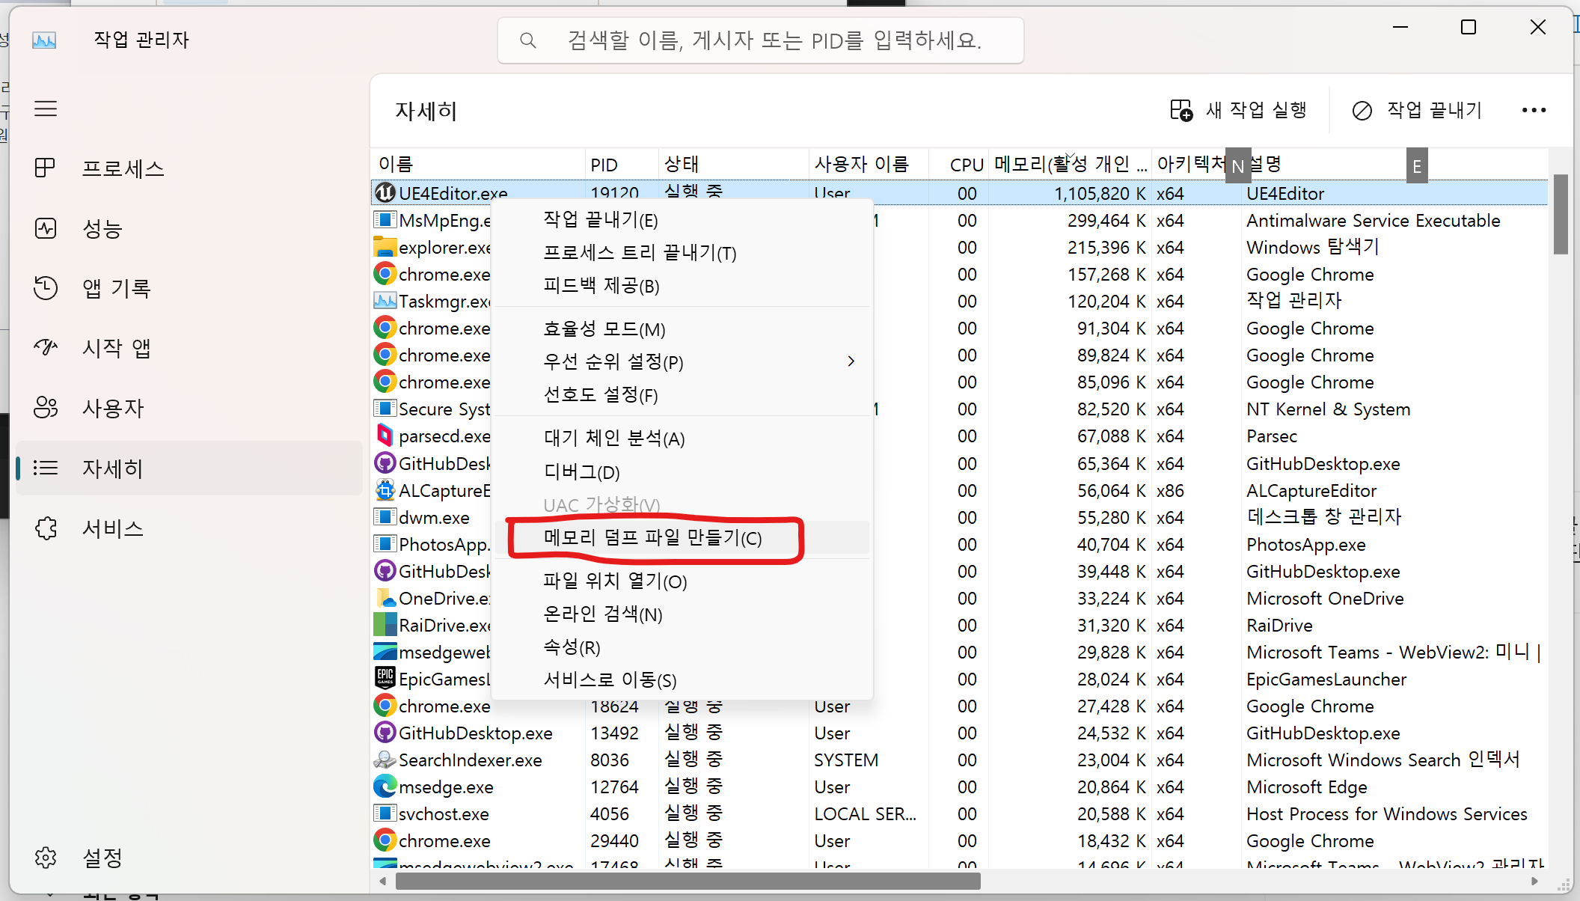Choose 온라인 검색(N) menu entry

(x=682, y=614)
